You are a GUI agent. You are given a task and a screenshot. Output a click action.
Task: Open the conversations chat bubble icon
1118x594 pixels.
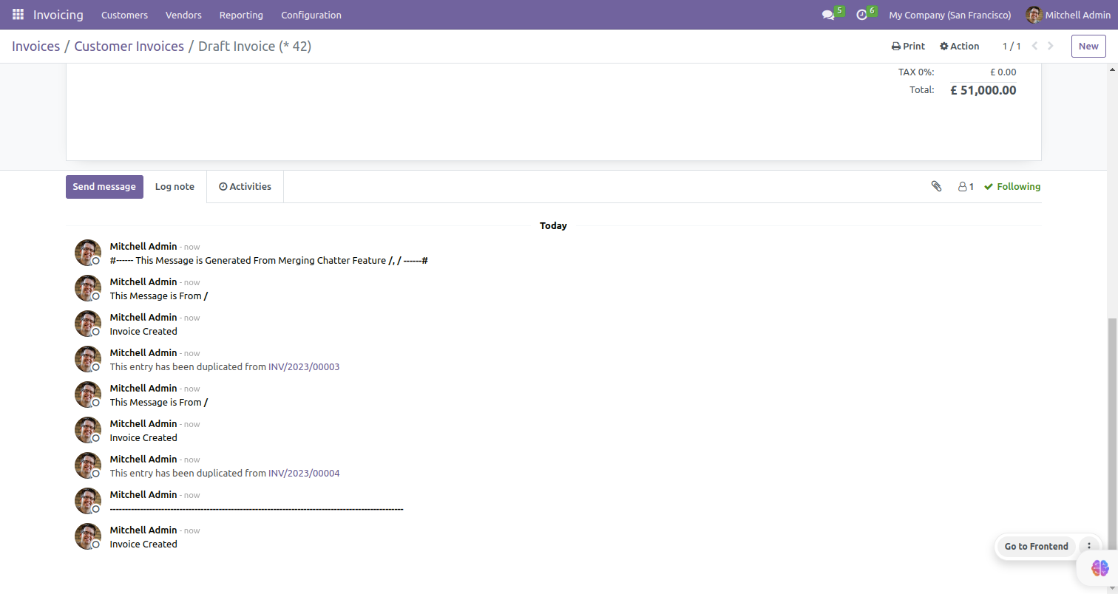pos(828,15)
